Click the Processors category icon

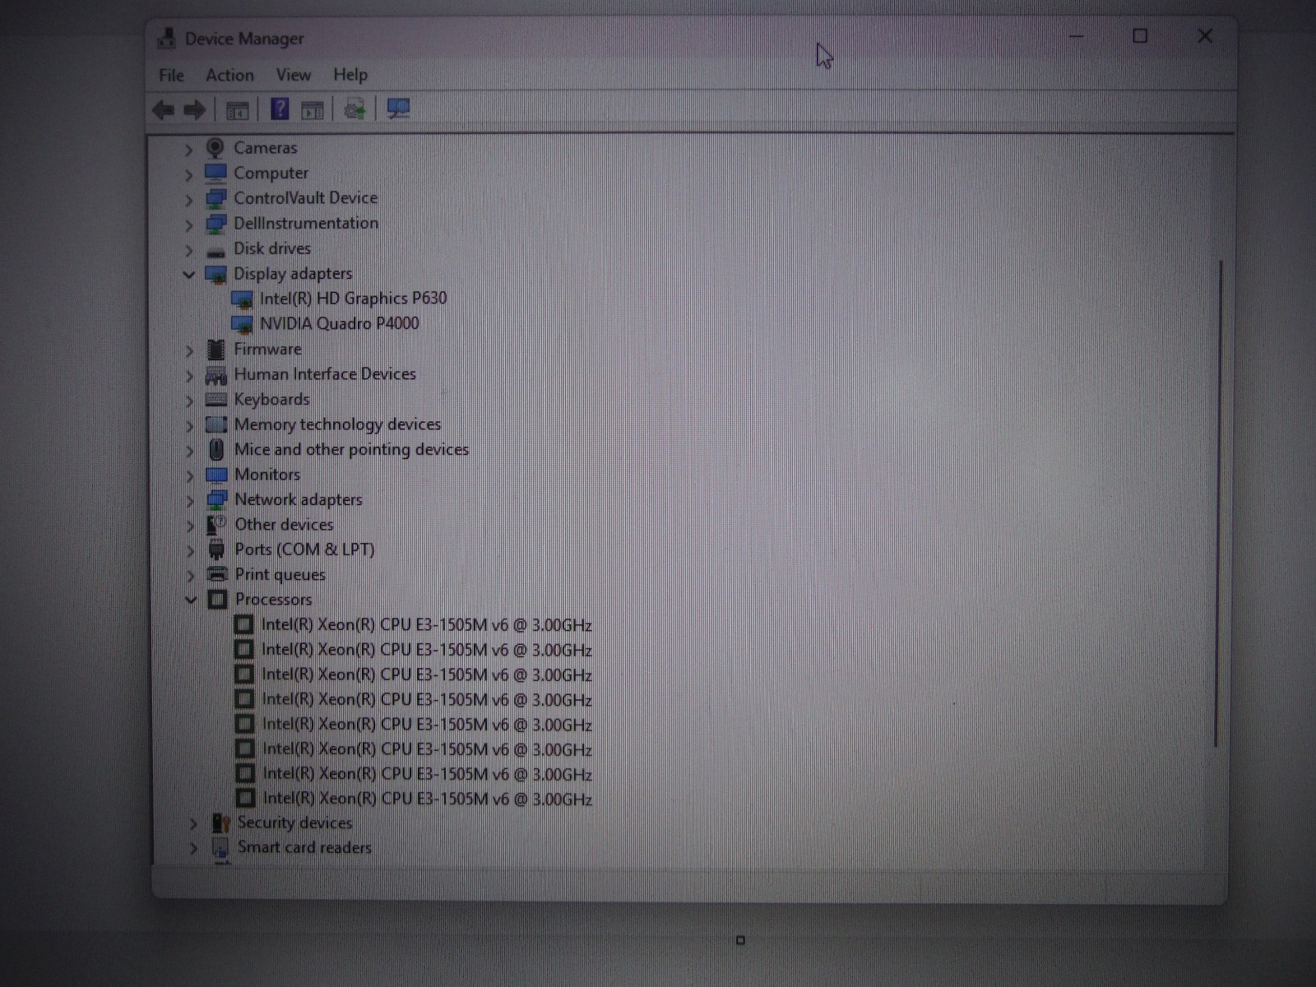(217, 600)
